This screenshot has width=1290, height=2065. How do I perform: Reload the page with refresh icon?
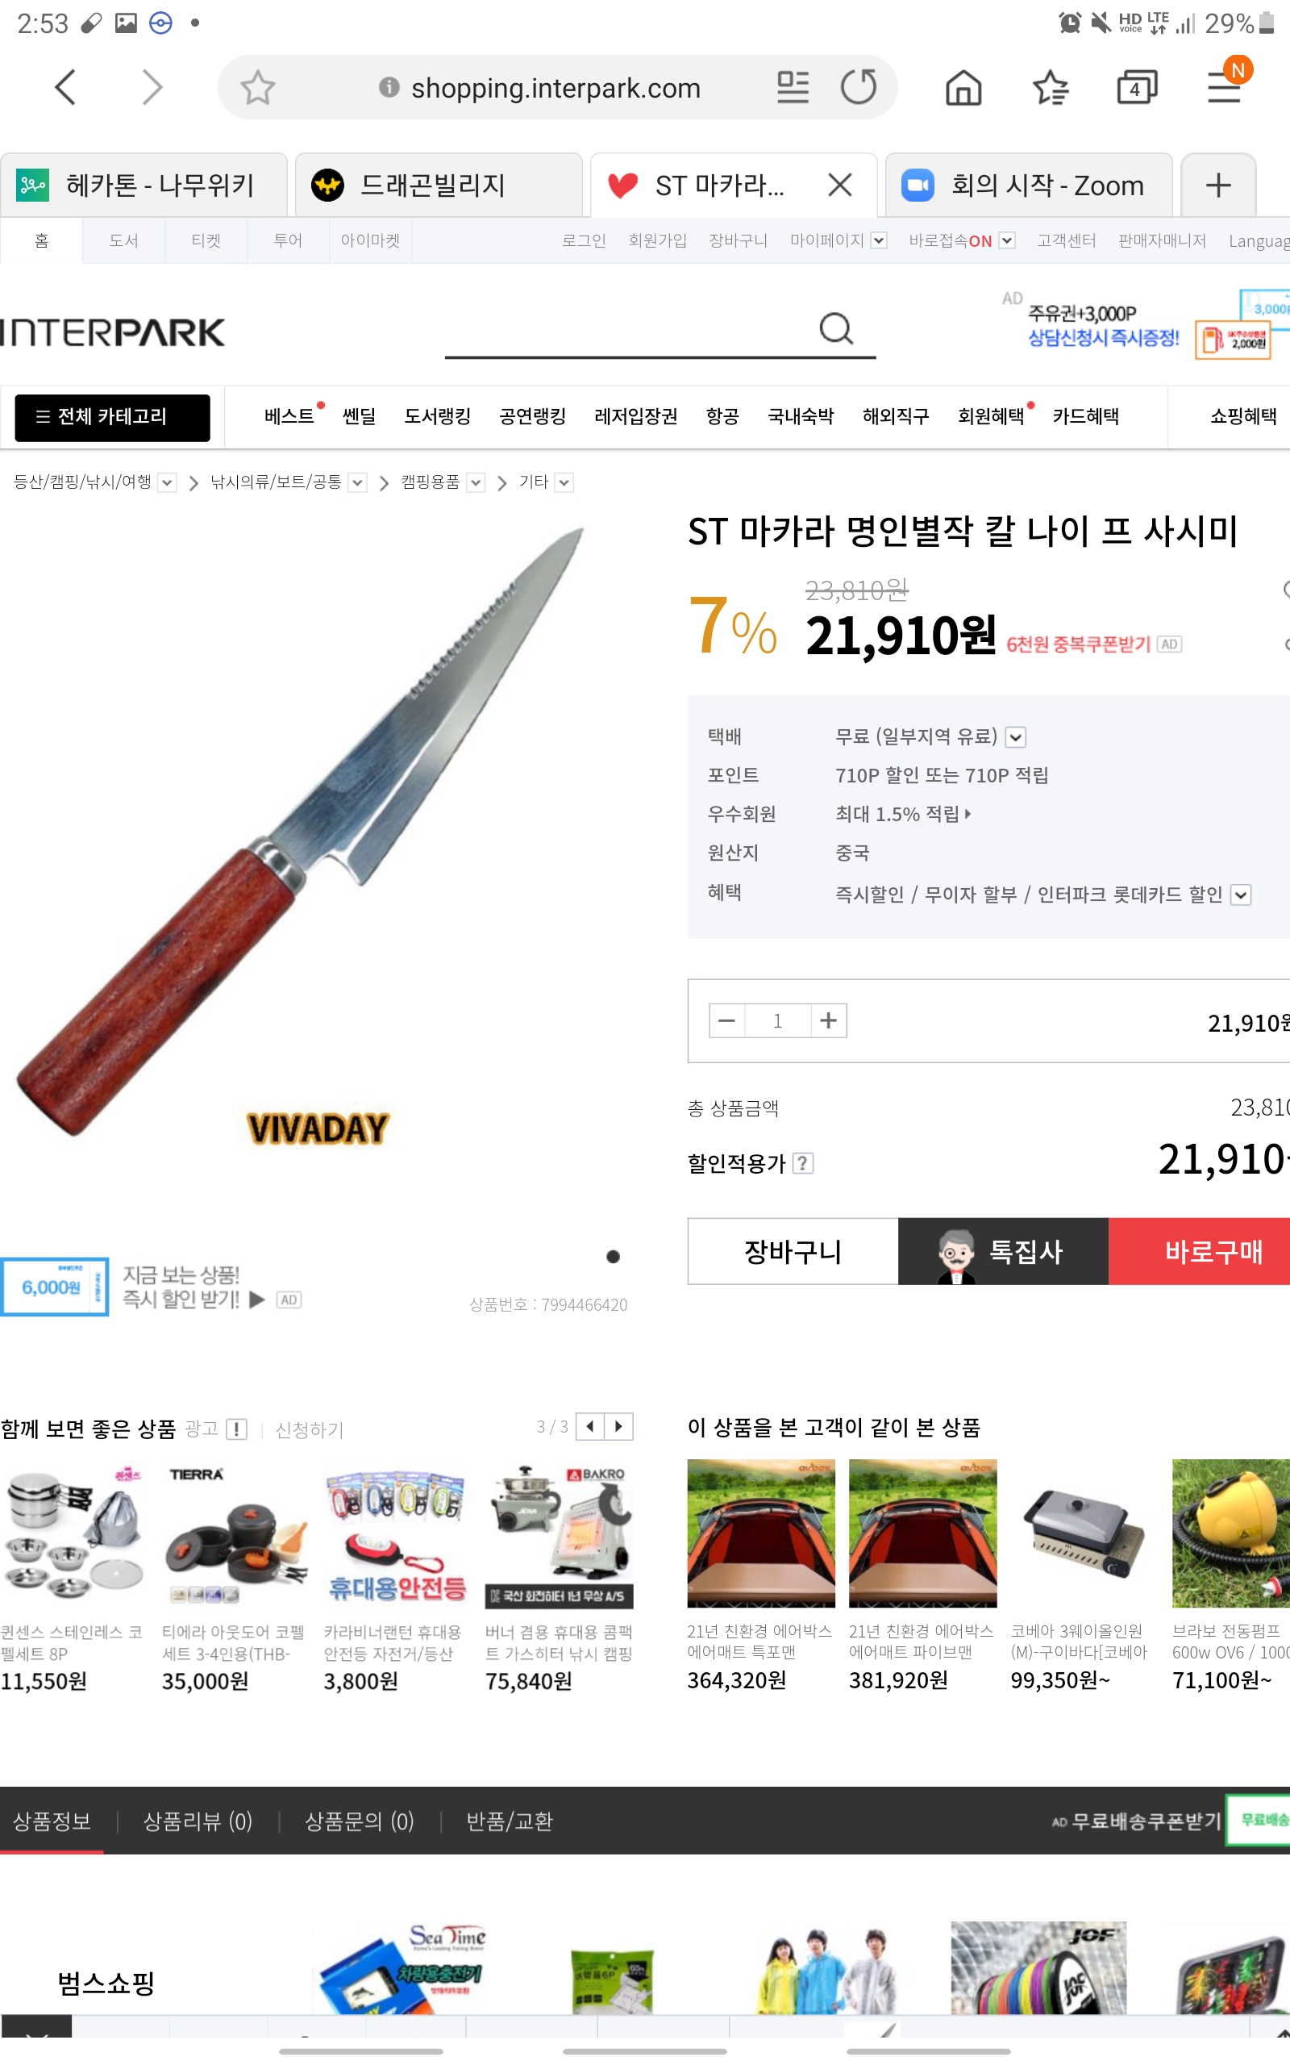859,87
